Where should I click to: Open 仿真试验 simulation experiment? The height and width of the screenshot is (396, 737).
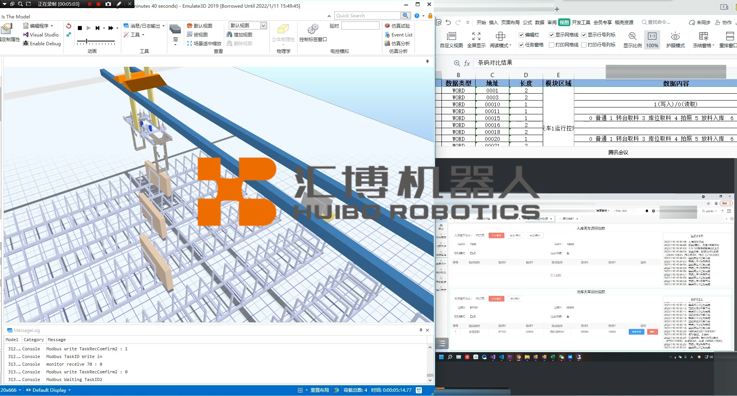pyautogui.click(x=397, y=26)
